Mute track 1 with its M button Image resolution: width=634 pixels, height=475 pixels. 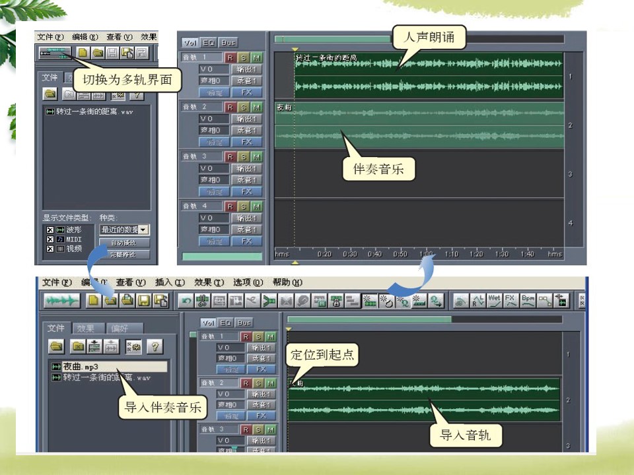coord(257,58)
